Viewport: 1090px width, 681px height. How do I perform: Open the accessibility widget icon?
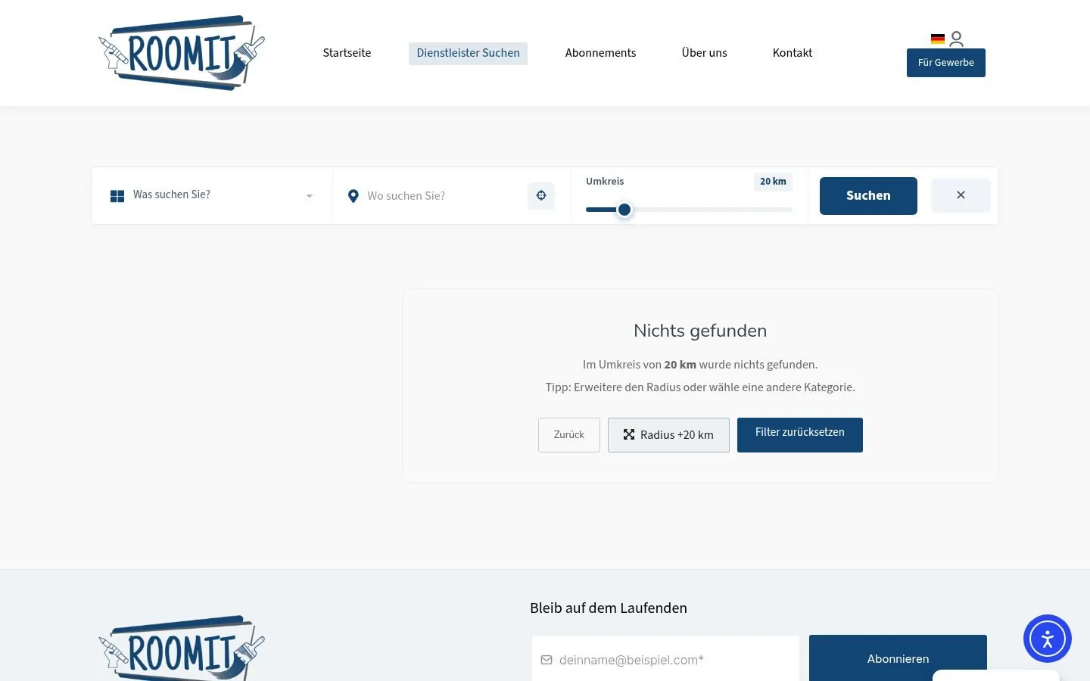tap(1048, 639)
